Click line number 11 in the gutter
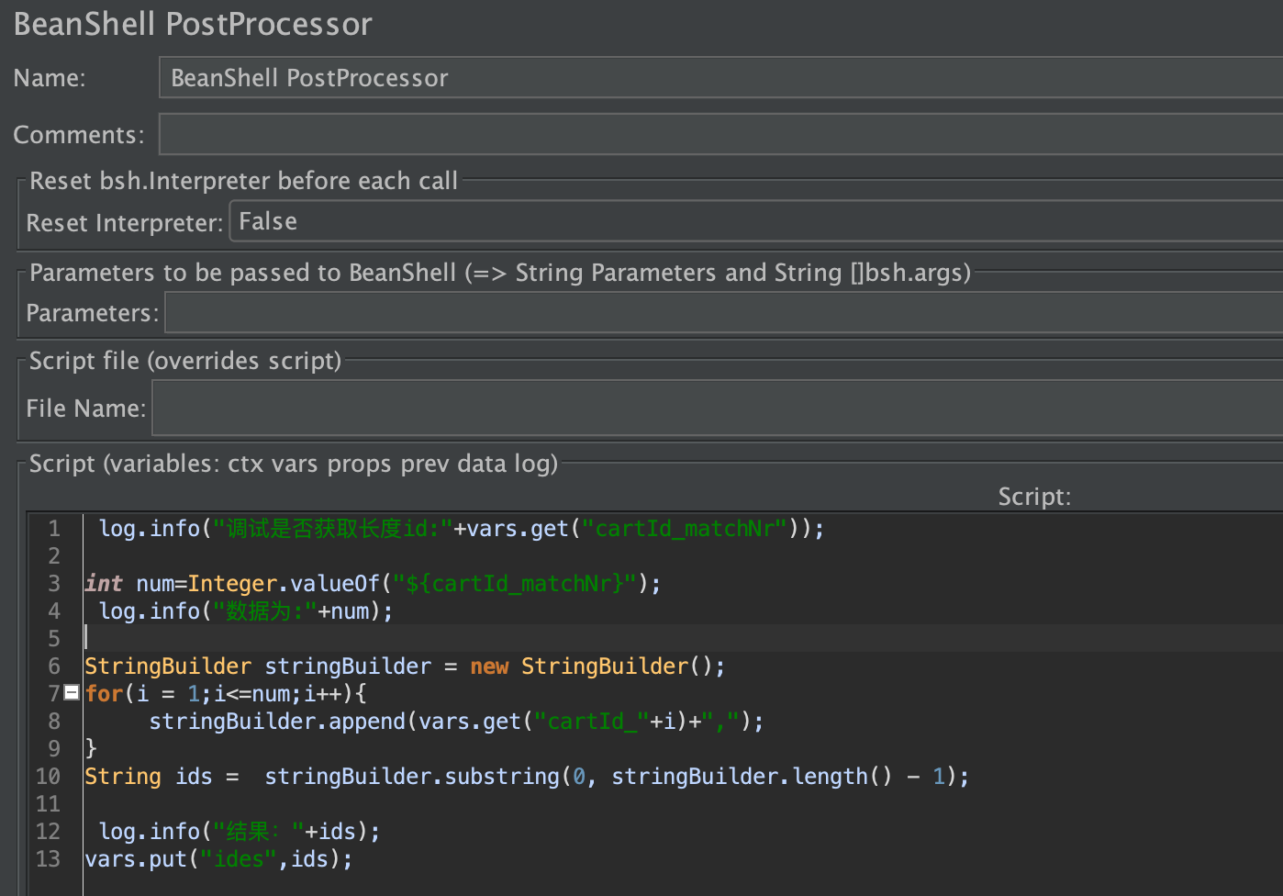 48,804
